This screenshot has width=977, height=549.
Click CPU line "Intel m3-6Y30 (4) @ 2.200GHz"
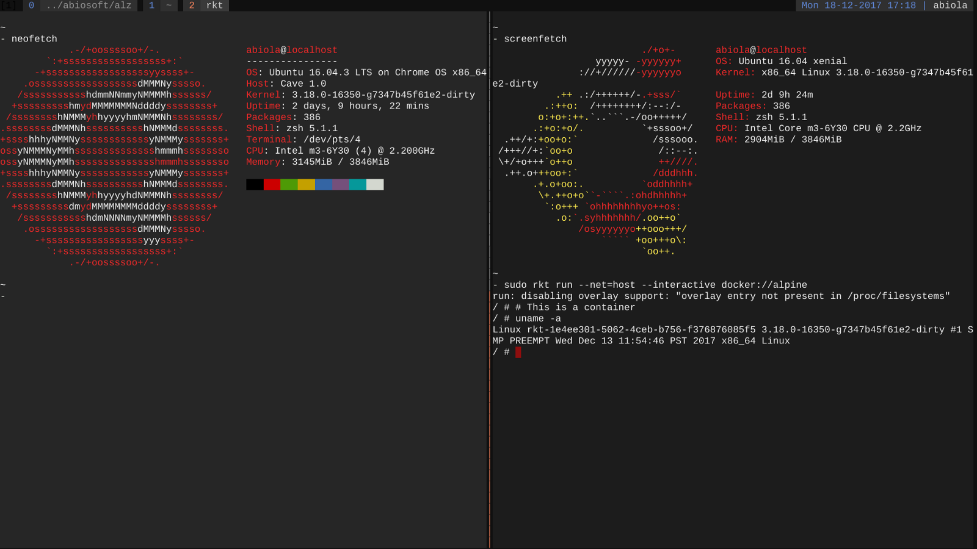tap(341, 151)
